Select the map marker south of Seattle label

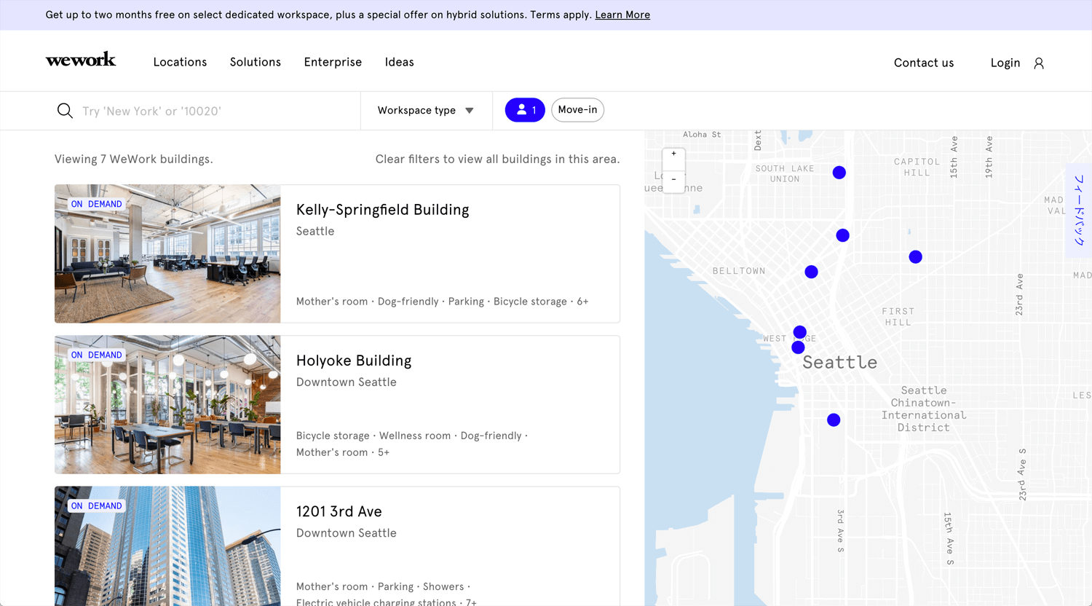[834, 420]
